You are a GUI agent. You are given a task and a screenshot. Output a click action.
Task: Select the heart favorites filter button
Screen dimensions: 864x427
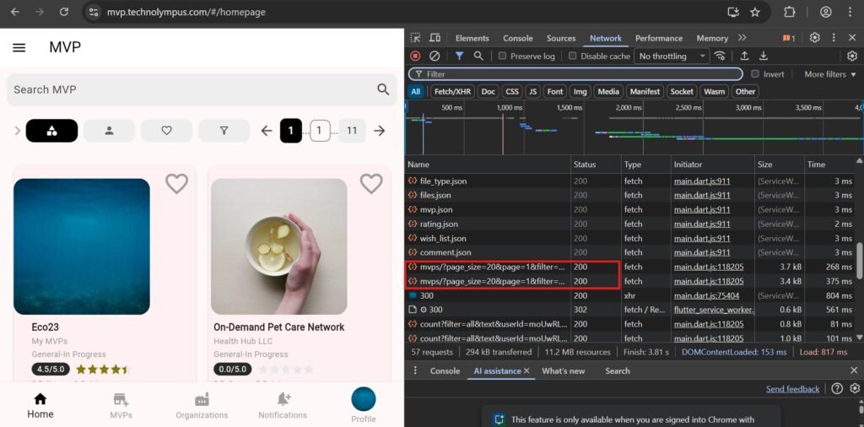click(166, 131)
